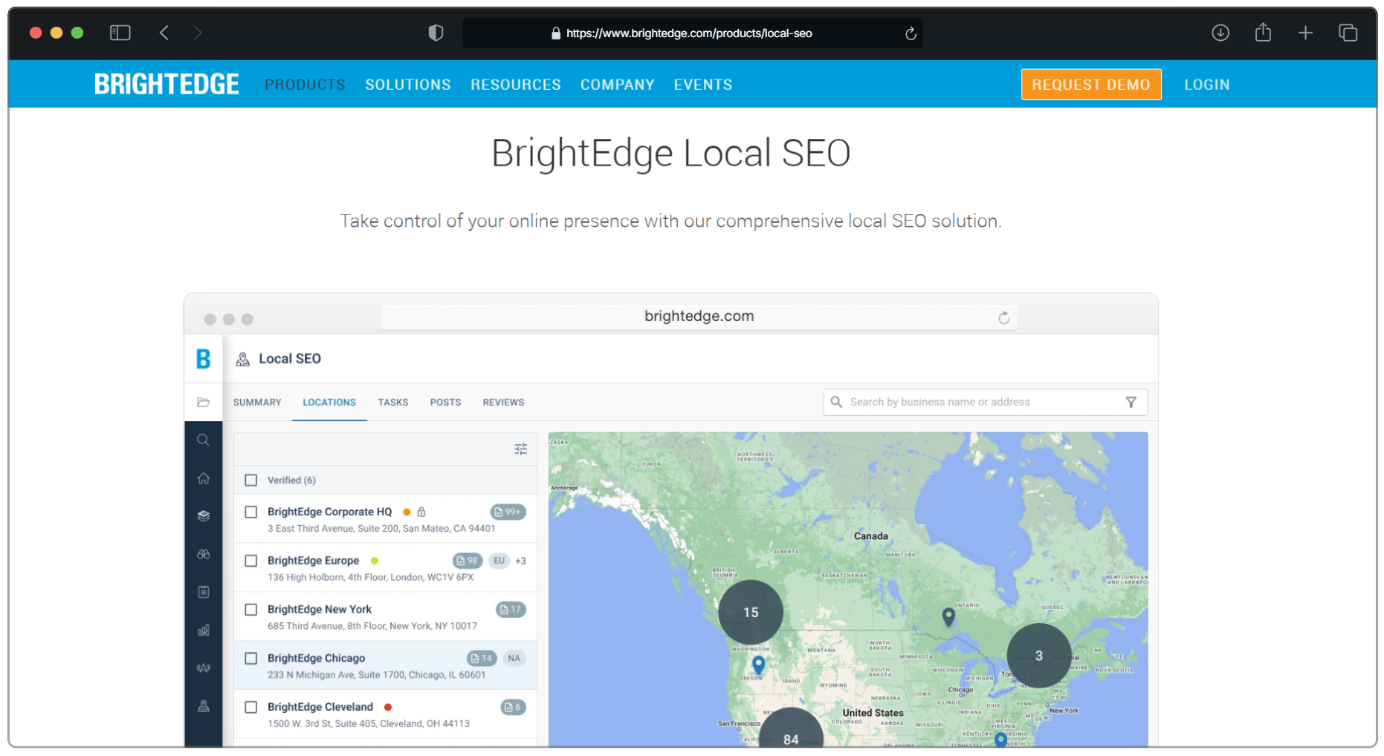This screenshot has height=756, width=1384.
Task: Check the BrightEdge Cleveland checkbox
Action: [x=251, y=707]
